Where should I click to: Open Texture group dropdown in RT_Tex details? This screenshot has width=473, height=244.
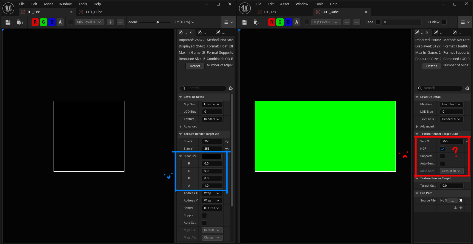212,119
